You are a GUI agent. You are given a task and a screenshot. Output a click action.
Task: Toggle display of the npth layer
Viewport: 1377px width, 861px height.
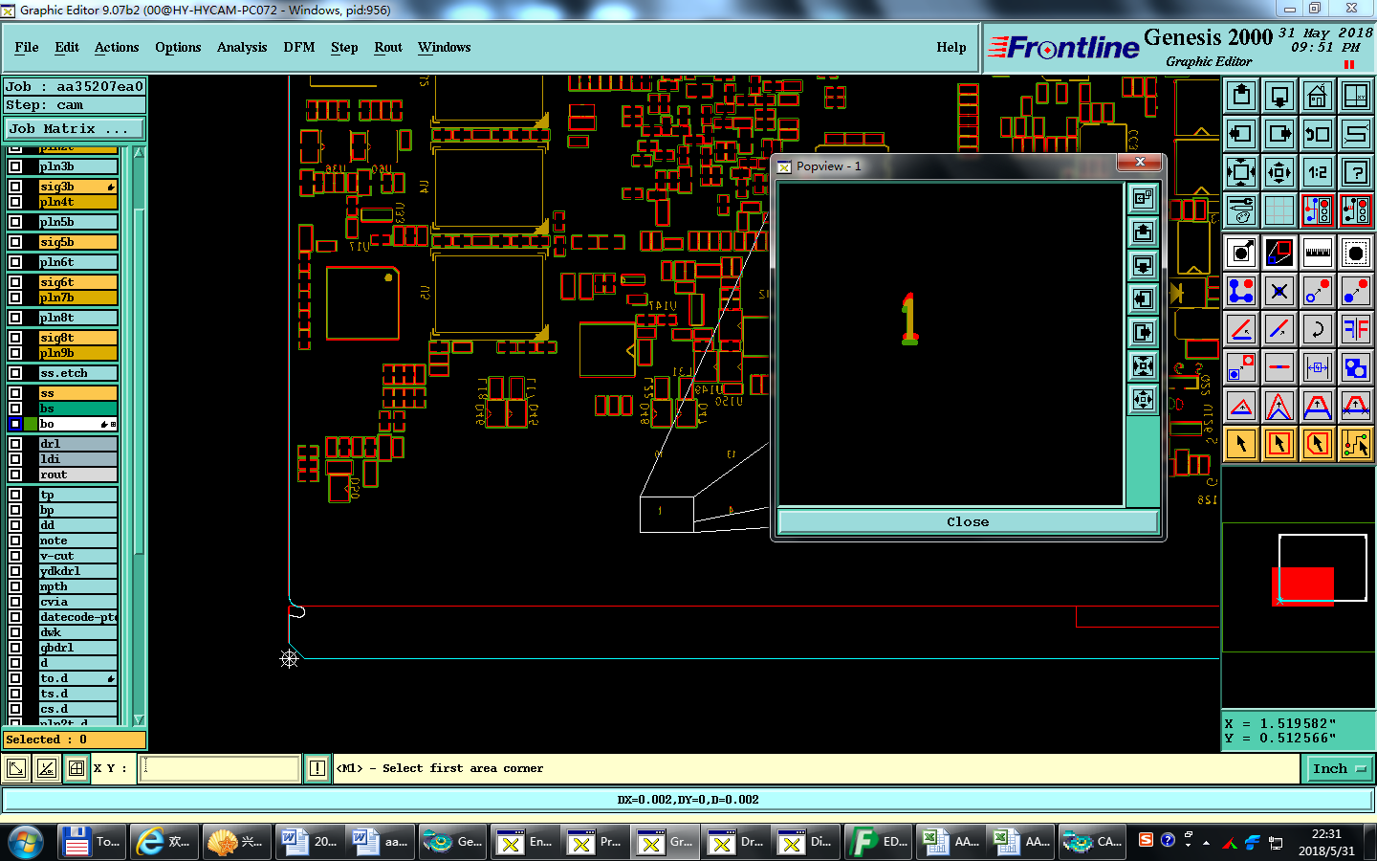[x=15, y=586]
